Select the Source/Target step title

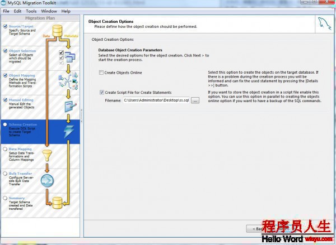21,26
